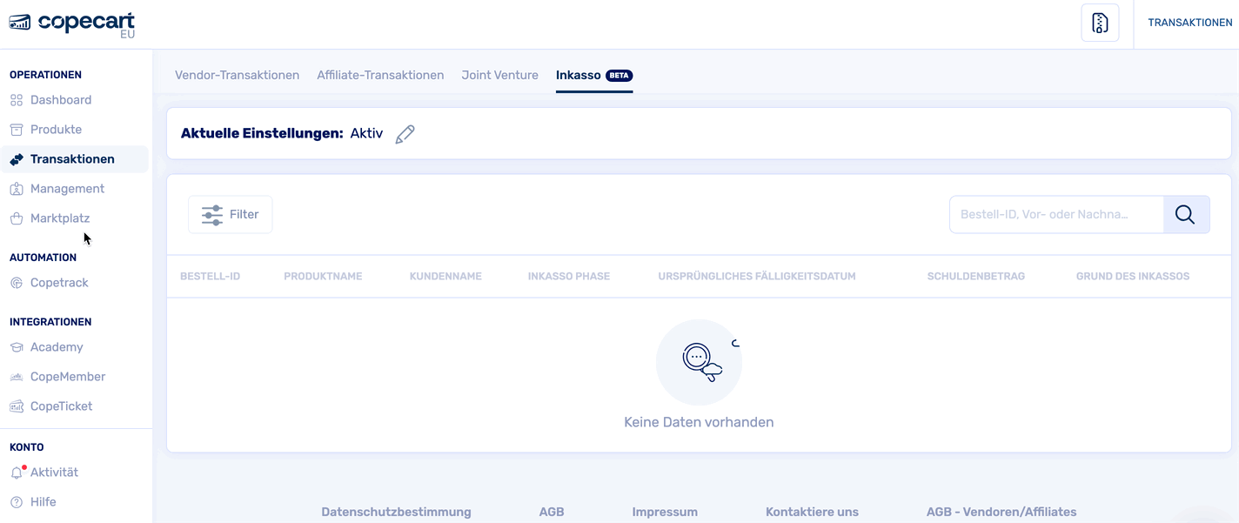Click the Hilfe question mark icon
This screenshot has width=1239, height=523.
tap(17, 502)
